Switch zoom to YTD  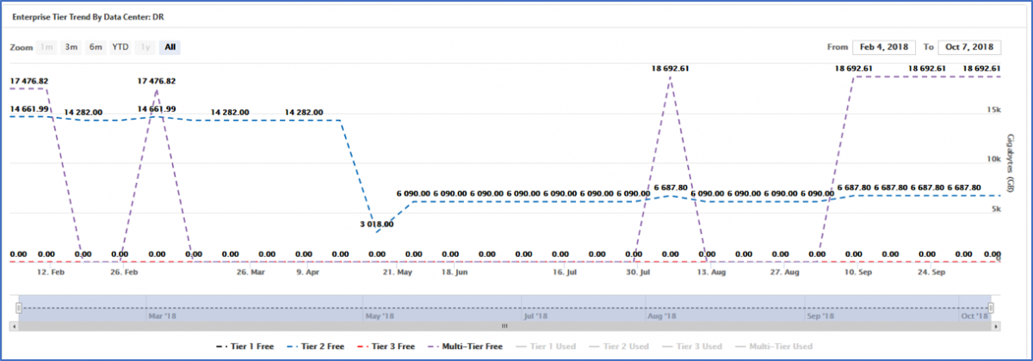121,47
